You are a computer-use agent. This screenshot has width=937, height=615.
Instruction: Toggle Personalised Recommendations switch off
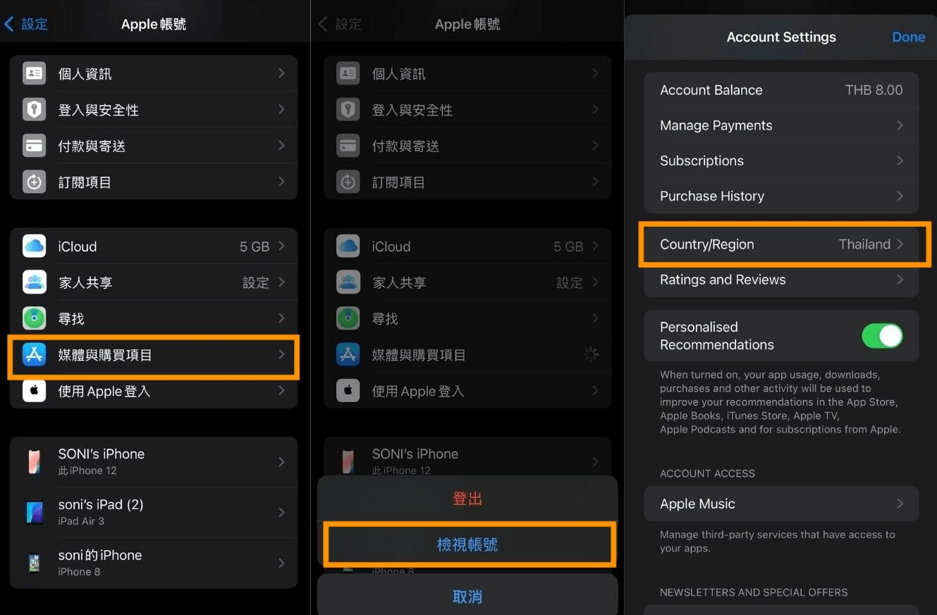[882, 336]
